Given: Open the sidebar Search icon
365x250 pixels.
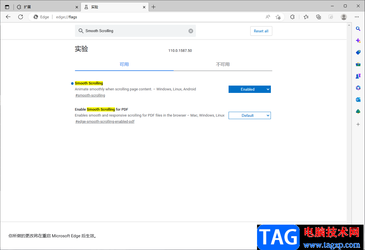Looking at the screenshot, I should pos(358,29).
